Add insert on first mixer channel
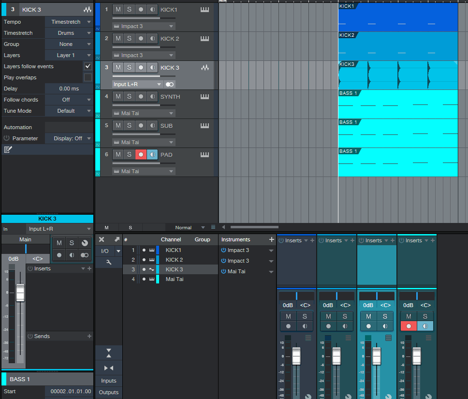The image size is (468, 399). coord(312,240)
